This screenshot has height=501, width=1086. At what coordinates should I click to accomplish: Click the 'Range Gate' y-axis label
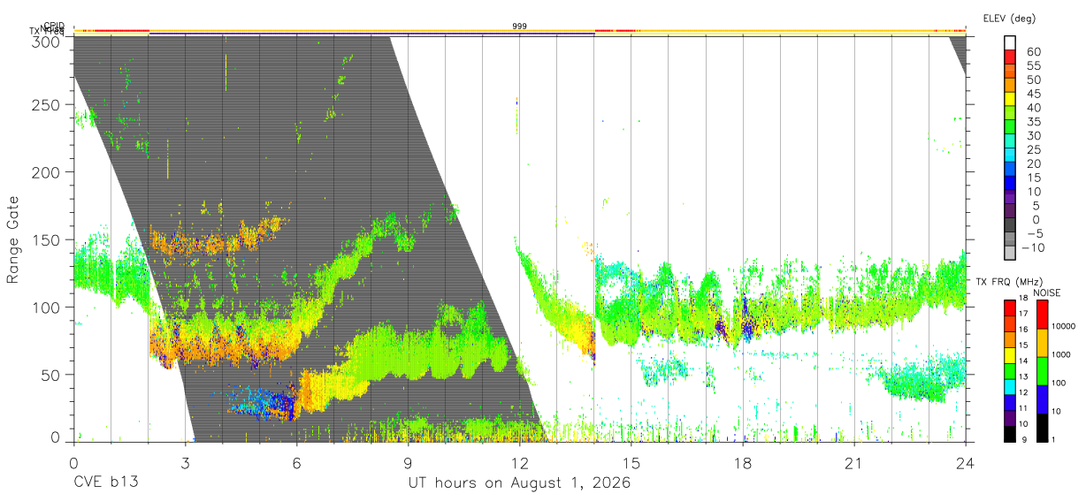(13, 239)
